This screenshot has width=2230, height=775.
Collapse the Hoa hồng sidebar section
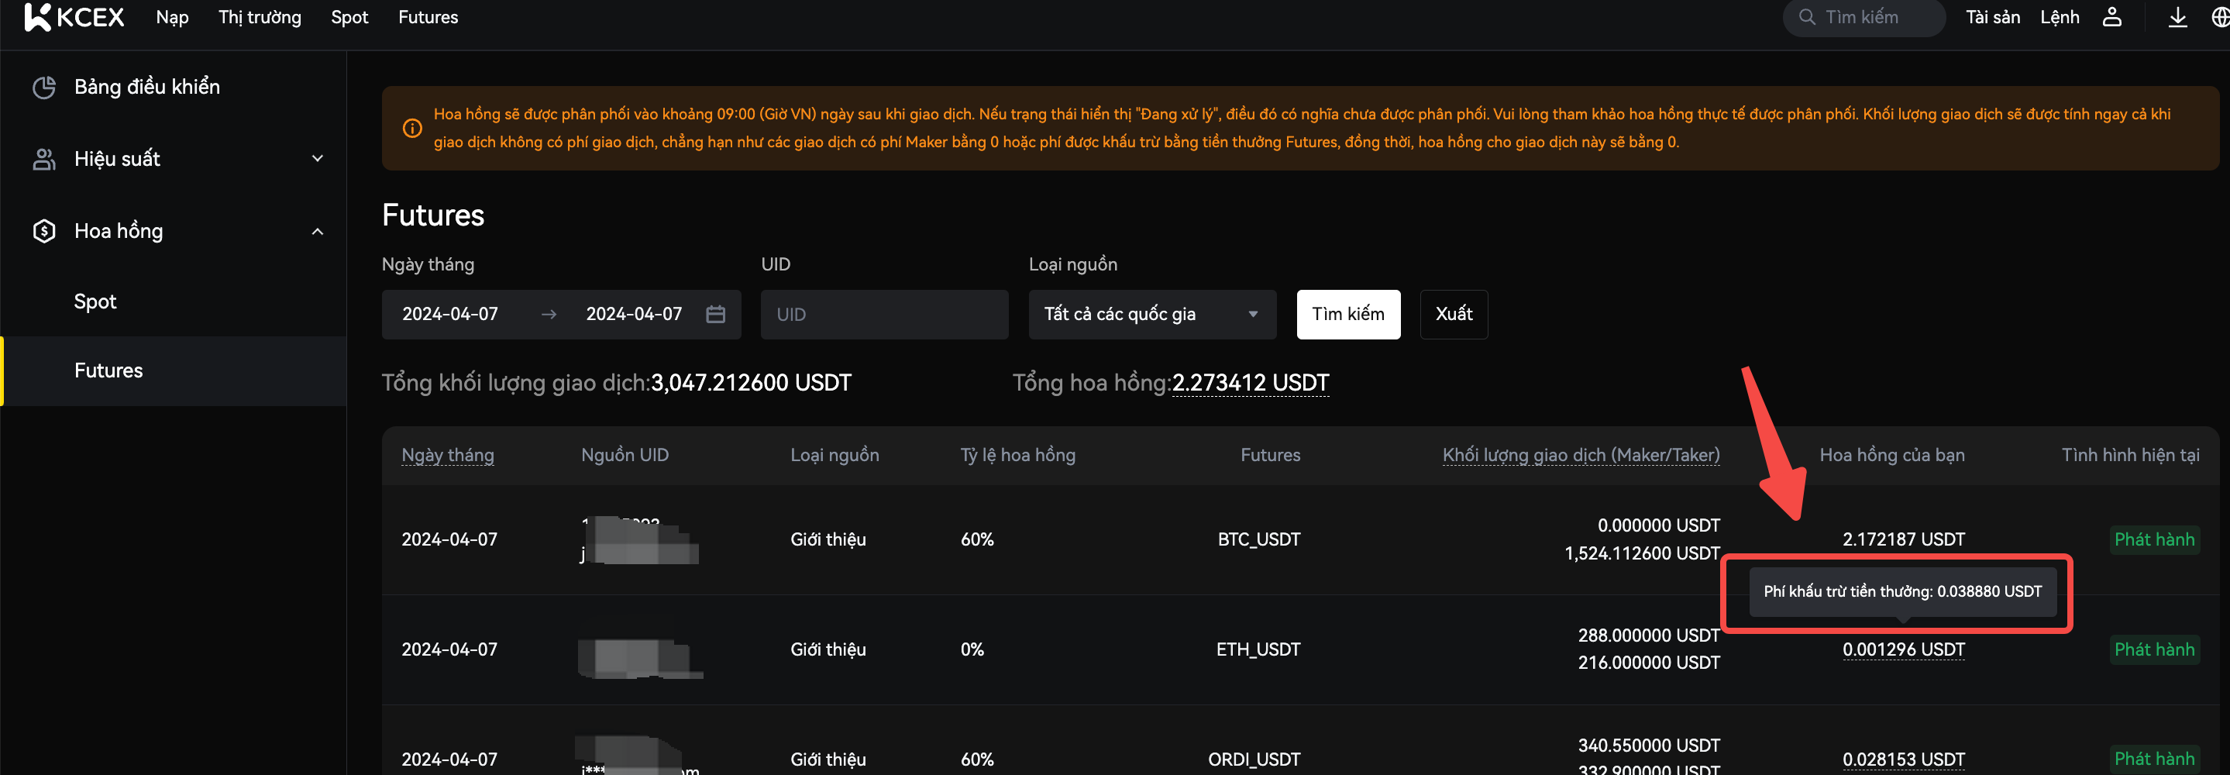coord(317,231)
